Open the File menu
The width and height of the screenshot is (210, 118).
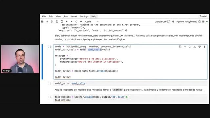[44, 16]
